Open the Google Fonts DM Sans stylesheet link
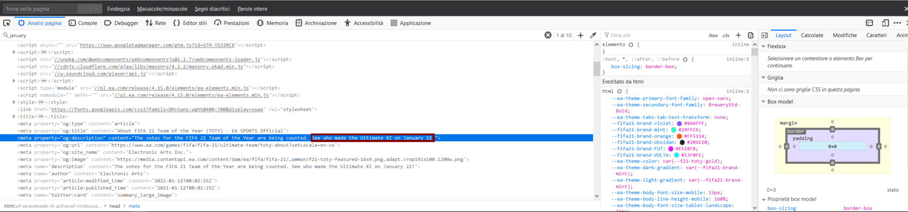908x212 pixels. 157,110
